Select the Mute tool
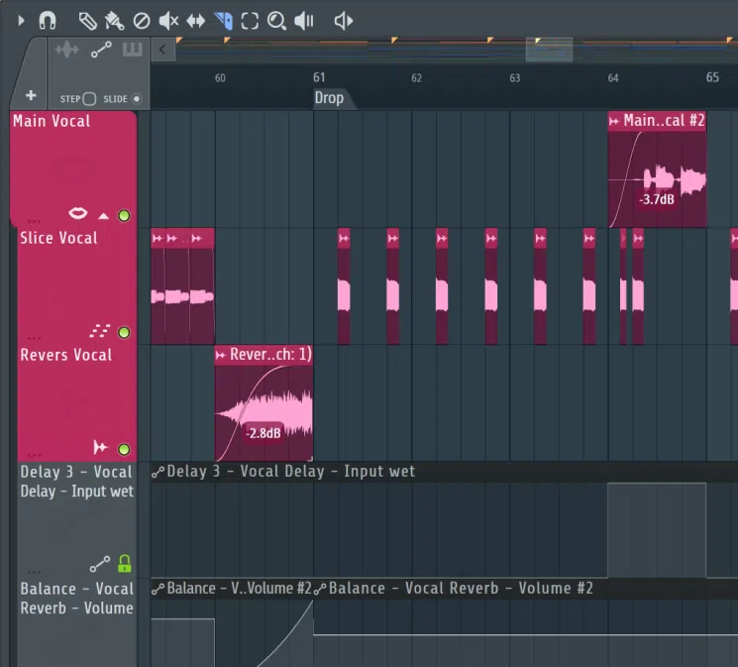Viewport: 738px width, 667px height. coord(168,21)
